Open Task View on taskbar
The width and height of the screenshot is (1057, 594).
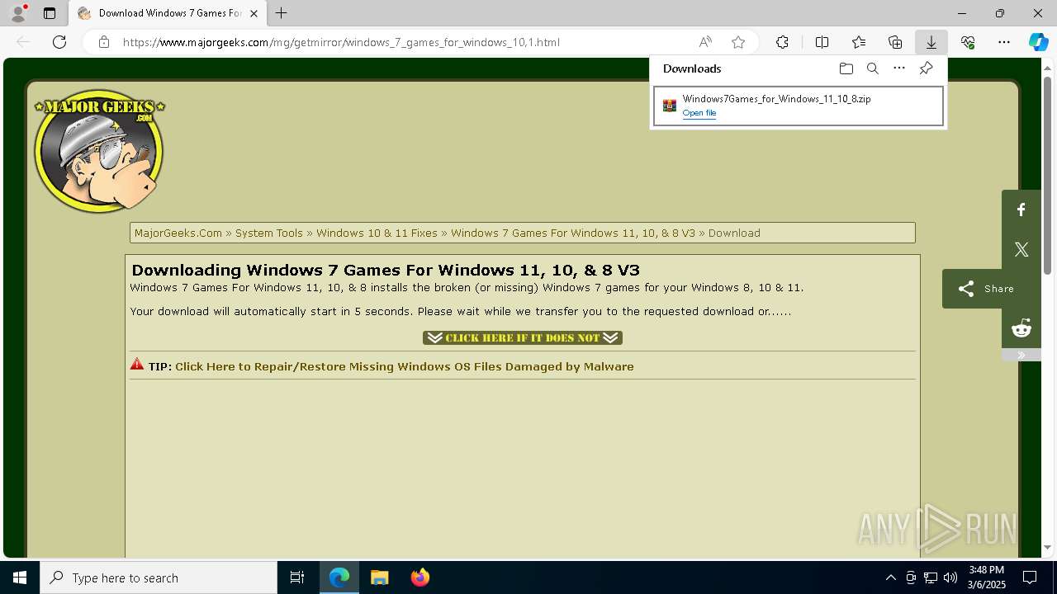pyautogui.click(x=297, y=577)
